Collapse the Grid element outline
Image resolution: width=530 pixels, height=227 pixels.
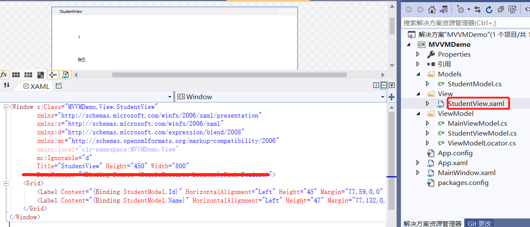click(x=6, y=183)
